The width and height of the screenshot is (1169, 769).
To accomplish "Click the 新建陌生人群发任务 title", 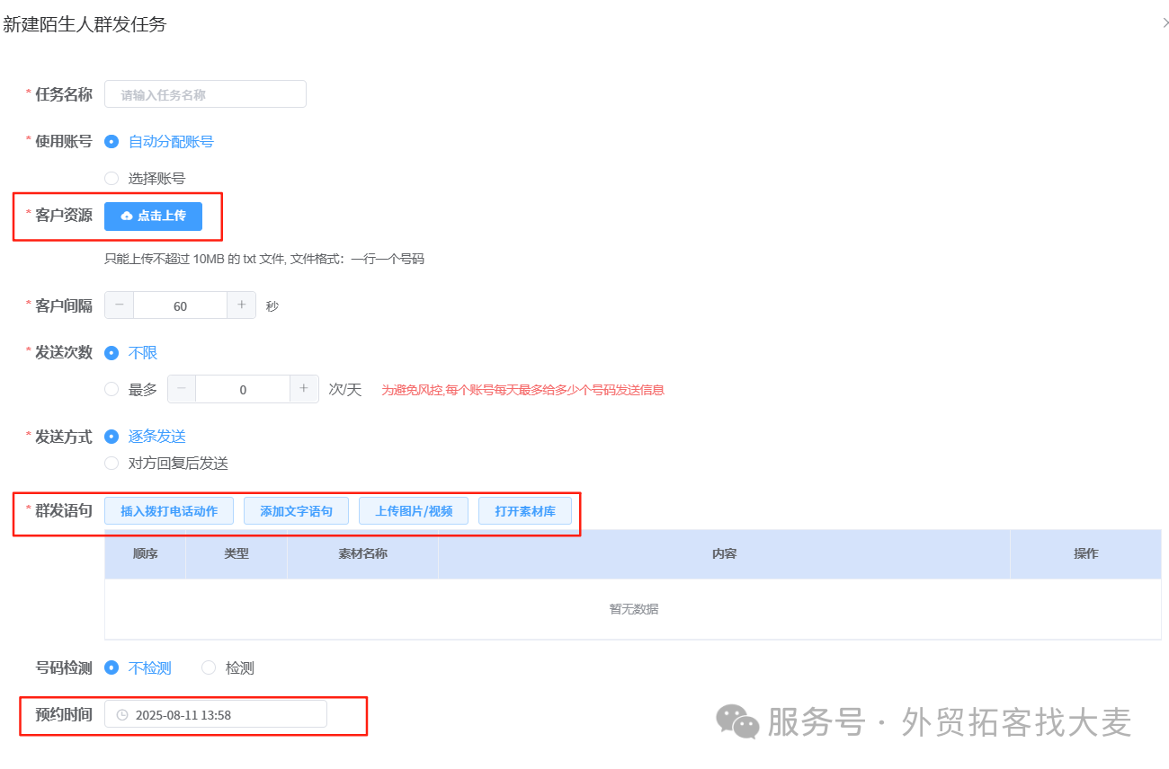I will point(85,24).
